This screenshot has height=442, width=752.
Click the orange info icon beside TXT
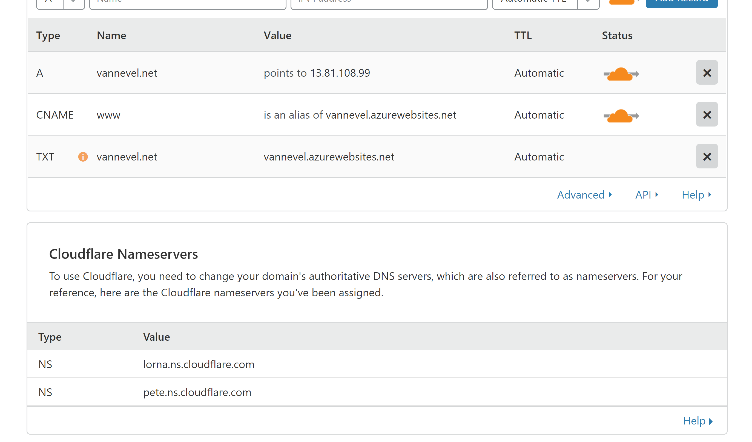(x=83, y=157)
